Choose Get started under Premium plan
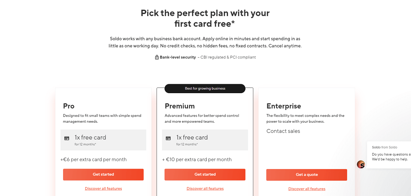Screen dimensions: 411x196 (x=205, y=174)
